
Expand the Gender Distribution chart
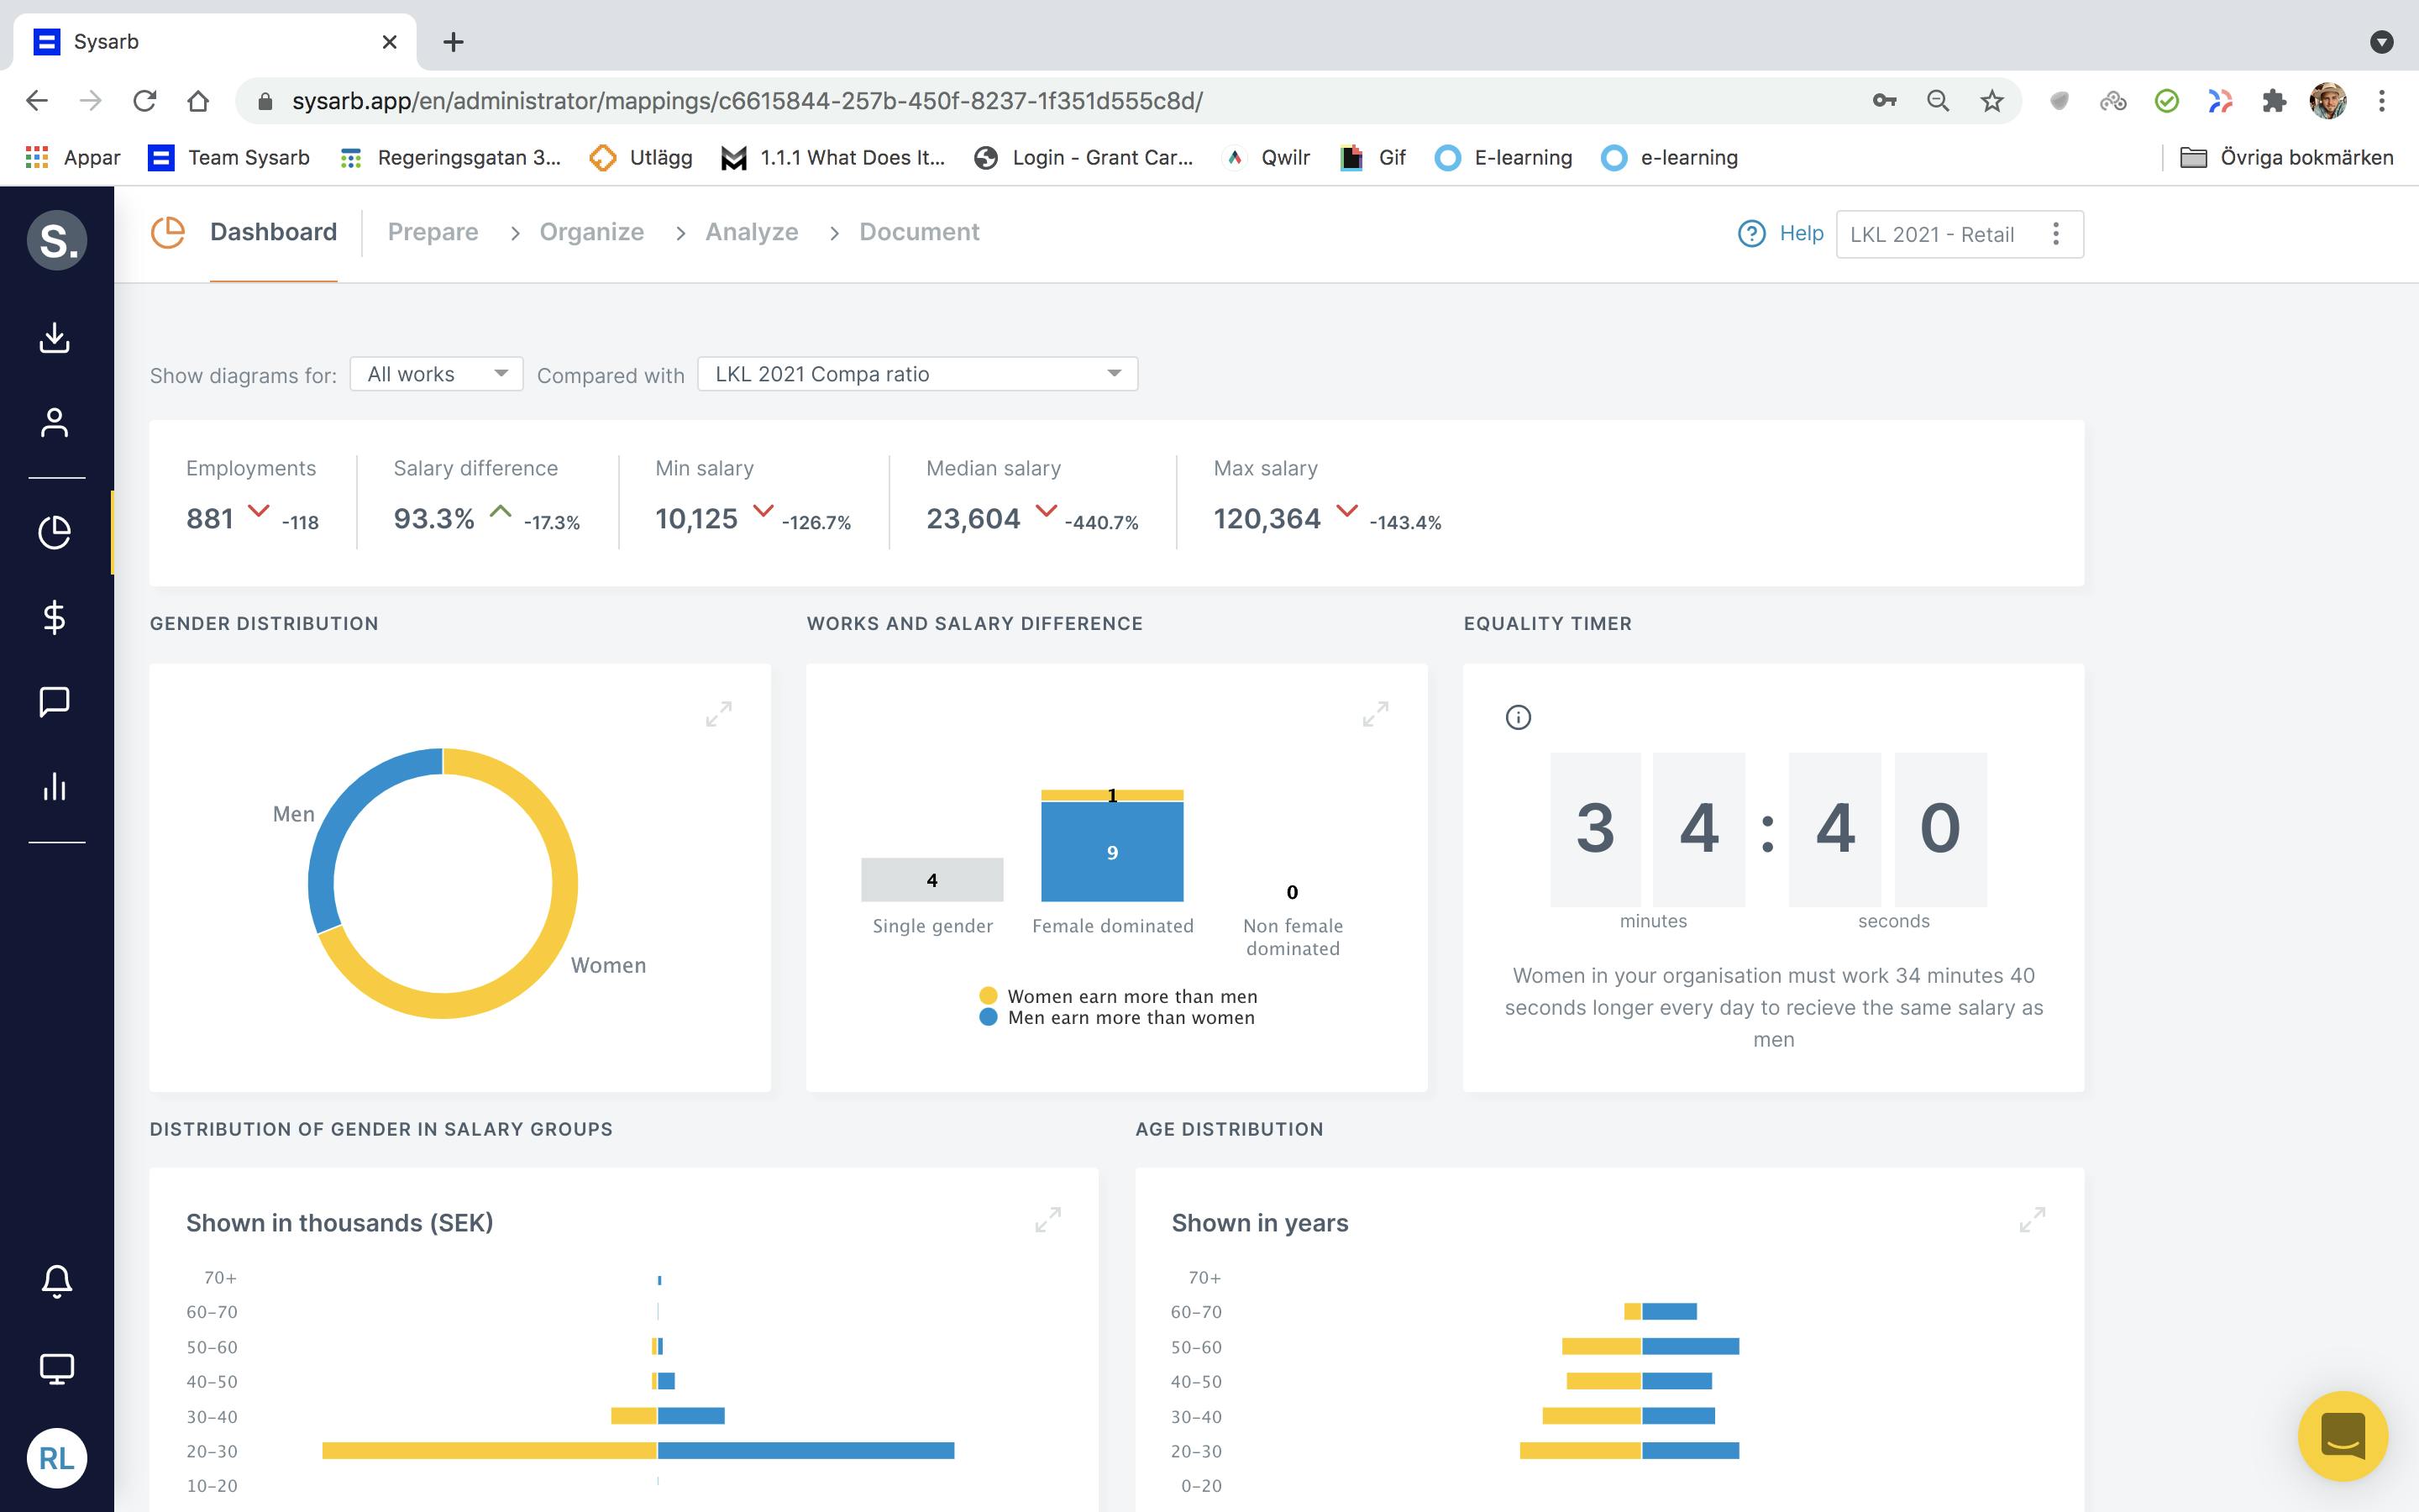click(x=719, y=714)
